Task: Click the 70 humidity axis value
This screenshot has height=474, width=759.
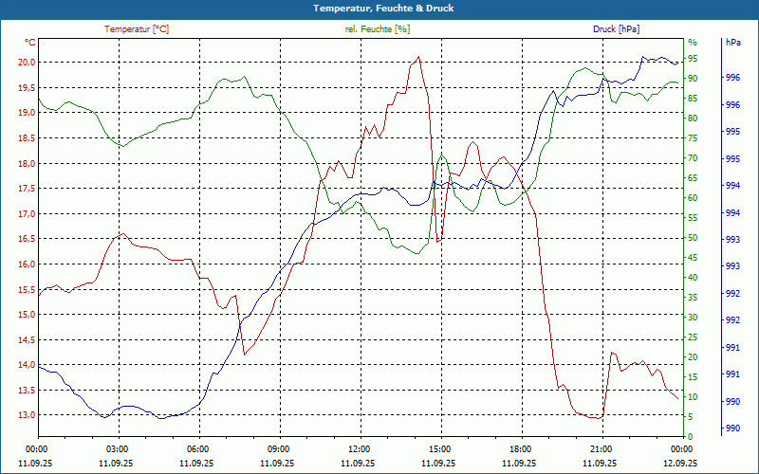Action: (x=693, y=158)
